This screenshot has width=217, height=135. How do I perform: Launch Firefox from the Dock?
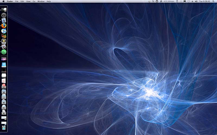click(4, 26)
